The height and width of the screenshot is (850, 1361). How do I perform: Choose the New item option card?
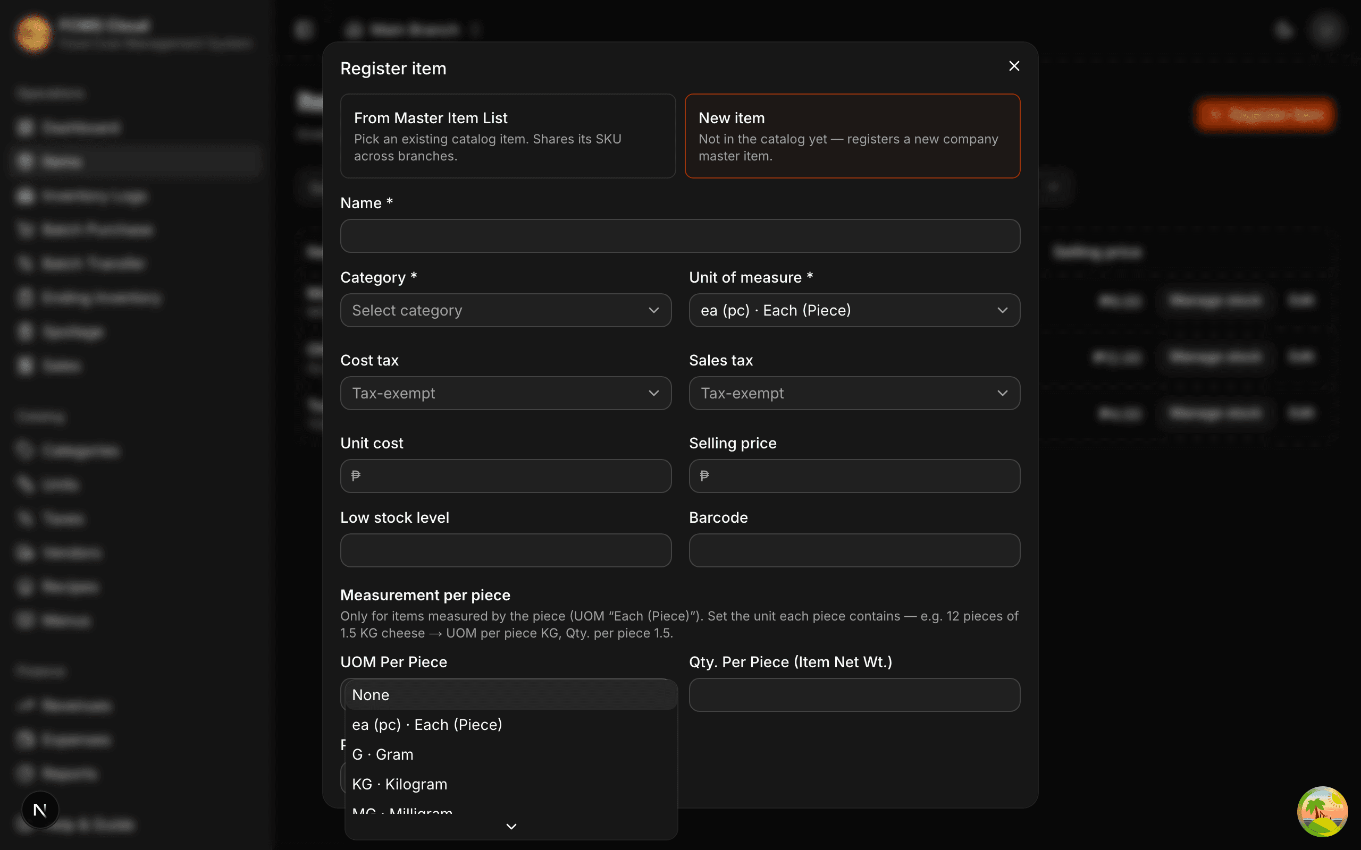pyautogui.click(x=852, y=136)
